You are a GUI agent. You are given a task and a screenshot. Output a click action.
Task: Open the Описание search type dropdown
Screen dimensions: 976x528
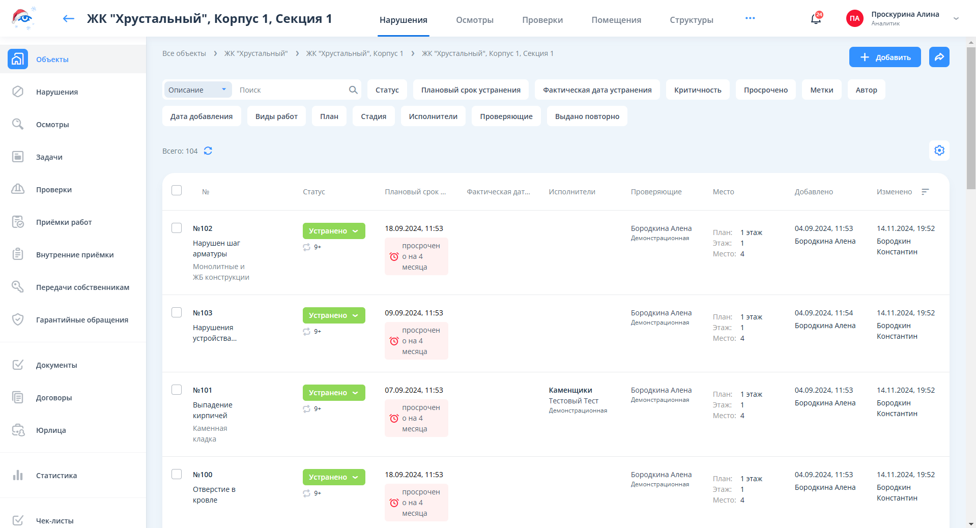click(197, 90)
